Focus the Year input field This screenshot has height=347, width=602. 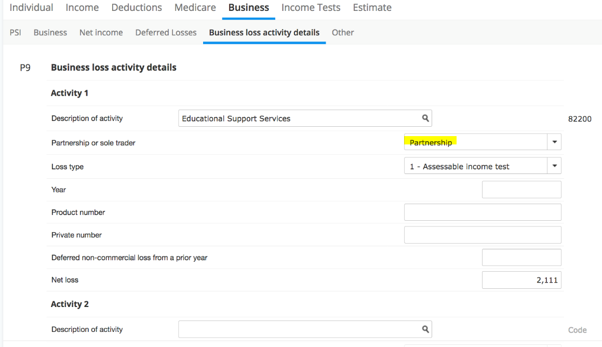click(x=522, y=190)
